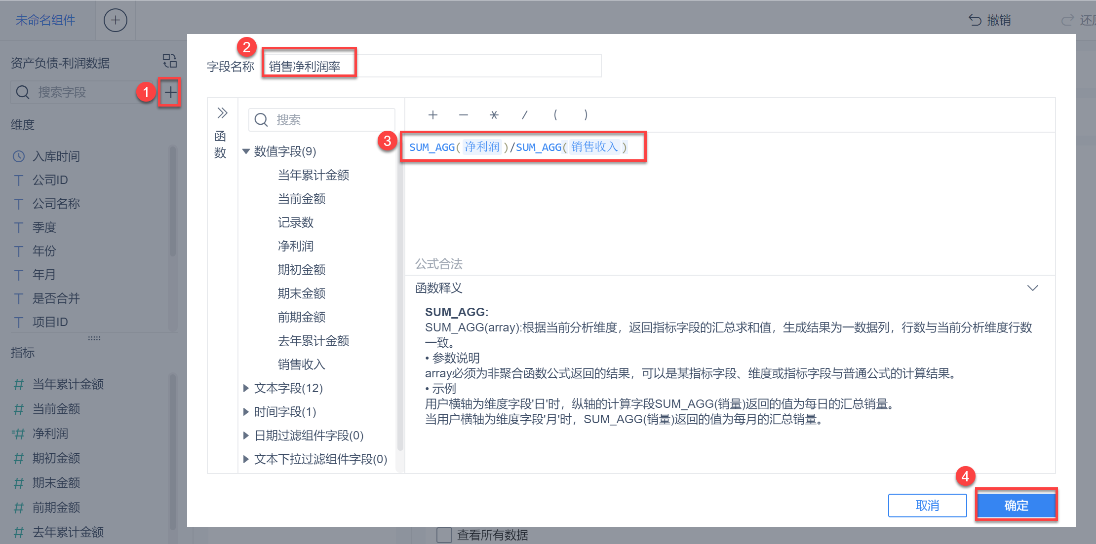This screenshot has width=1096, height=544.
Task: Collapse the 函数释义 section with its chevron
Action: [x=1033, y=288]
